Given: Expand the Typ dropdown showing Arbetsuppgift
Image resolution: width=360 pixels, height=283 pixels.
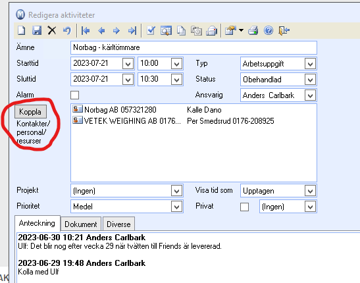Looking at the screenshot, I should pyautogui.click(x=310, y=64).
